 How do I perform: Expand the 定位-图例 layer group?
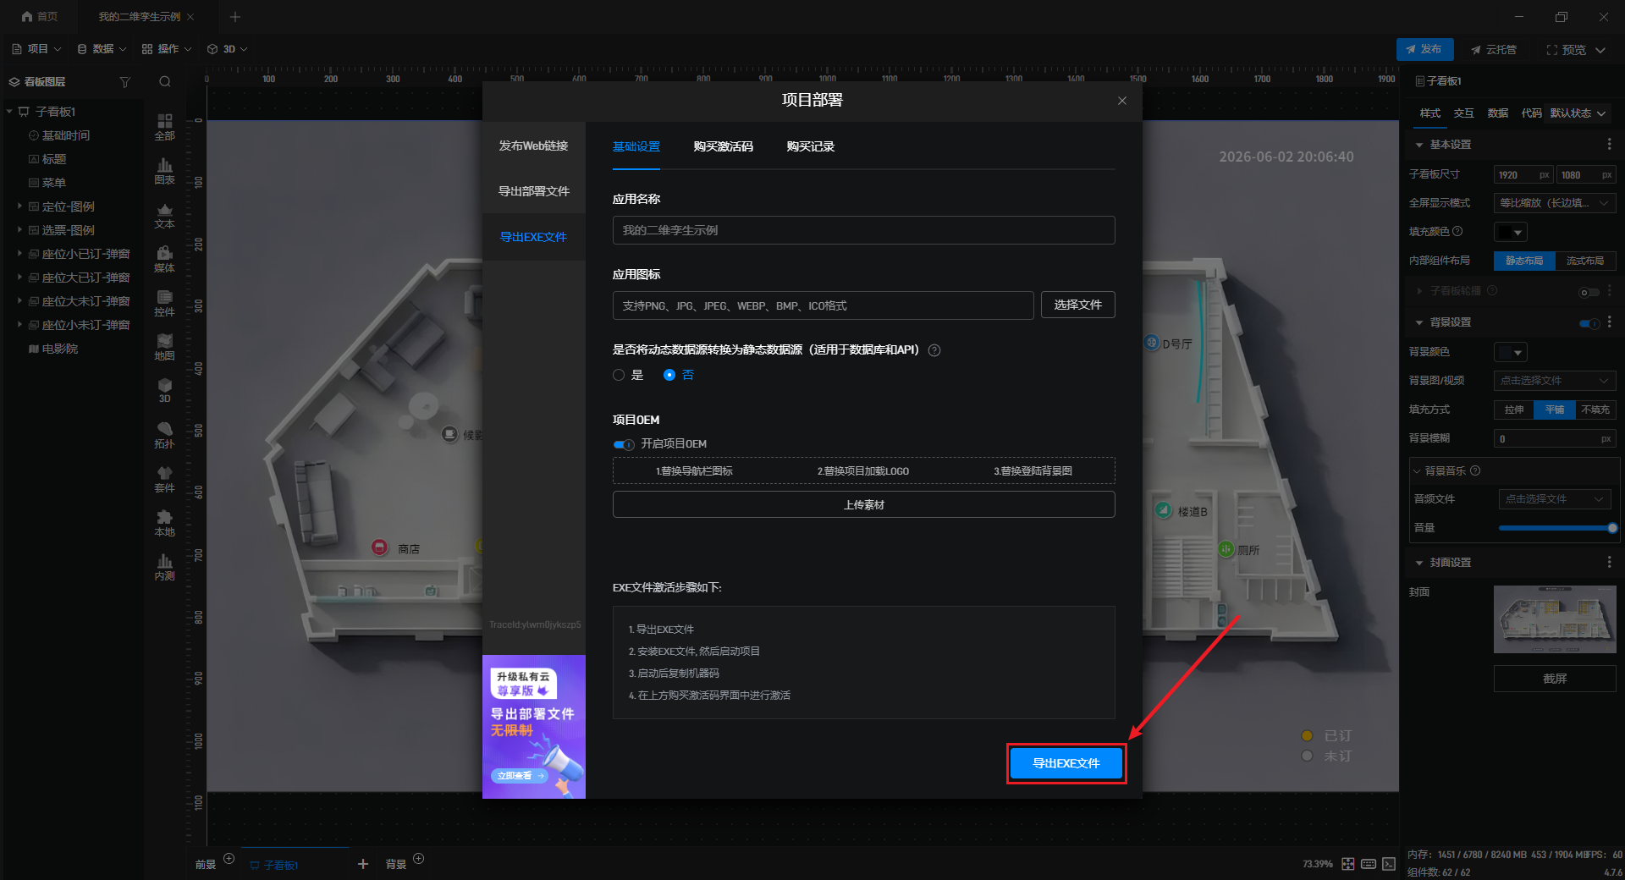coord(19,206)
